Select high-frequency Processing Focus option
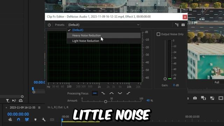Image resolution: width=224 pixels, height=126 pixels. pos(128,93)
